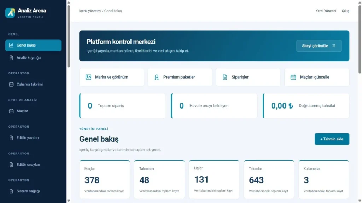Open Sistem sağlığı from the sidebar
This screenshot has width=362, height=203.
point(33,191)
